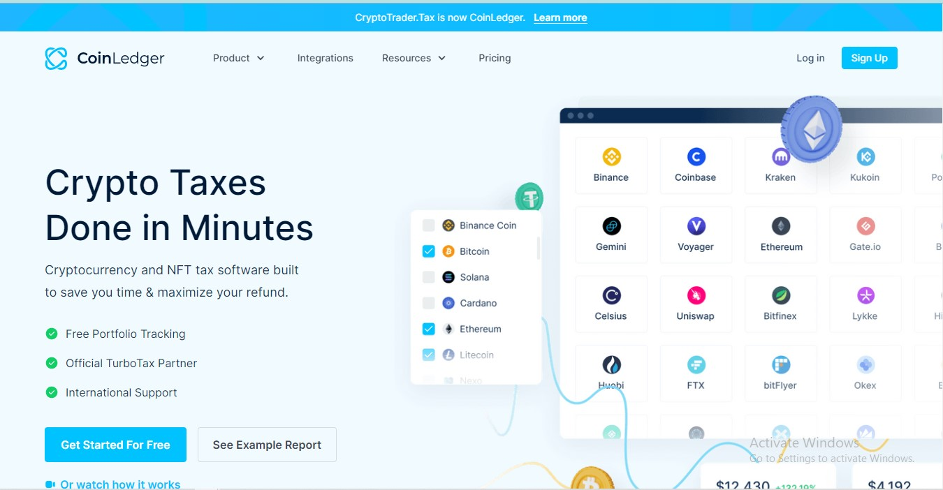
Task: Click the bitFlyer exchange icon
Action: click(x=780, y=364)
